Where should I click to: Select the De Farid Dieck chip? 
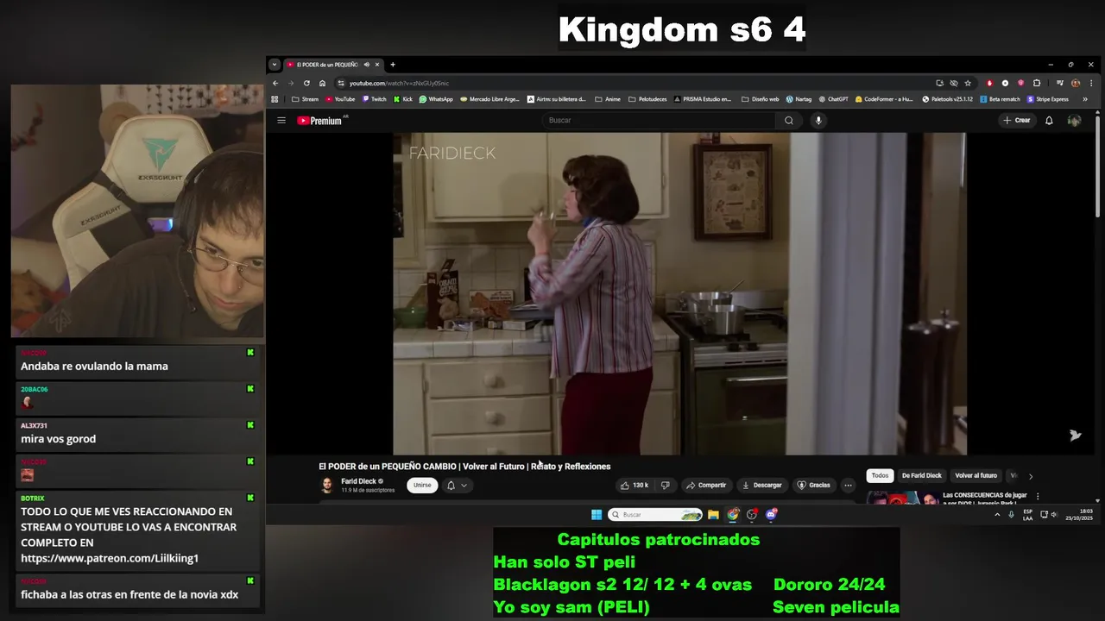click(921, 476)
